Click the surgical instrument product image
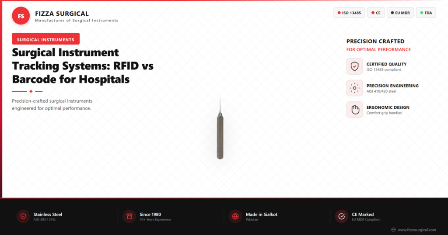448x235 pixels. [220, 129]
